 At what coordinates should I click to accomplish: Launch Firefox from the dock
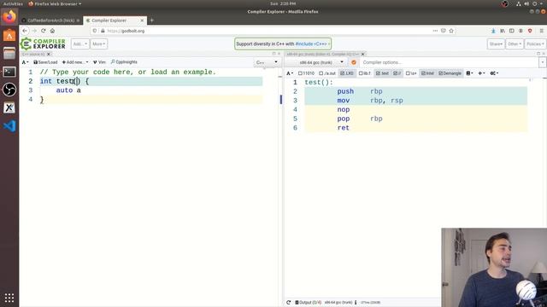pos(9,17)
